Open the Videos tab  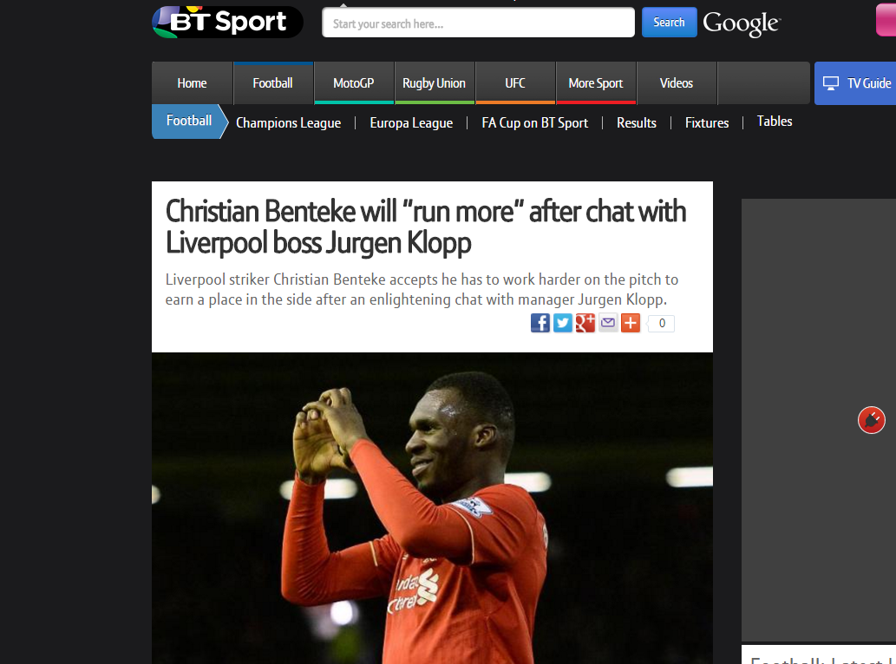(677, 83)
